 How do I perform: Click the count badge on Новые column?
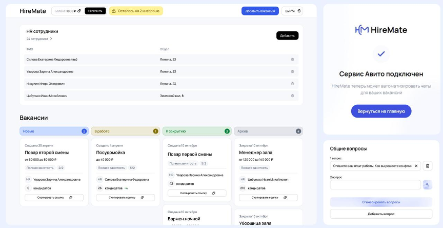[84, 131]
